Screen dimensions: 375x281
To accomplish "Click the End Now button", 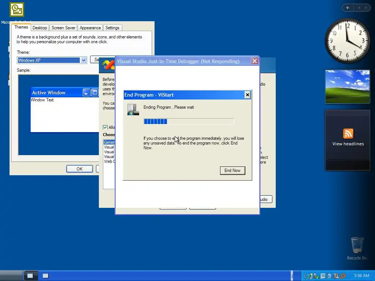I will click(233, 171).
